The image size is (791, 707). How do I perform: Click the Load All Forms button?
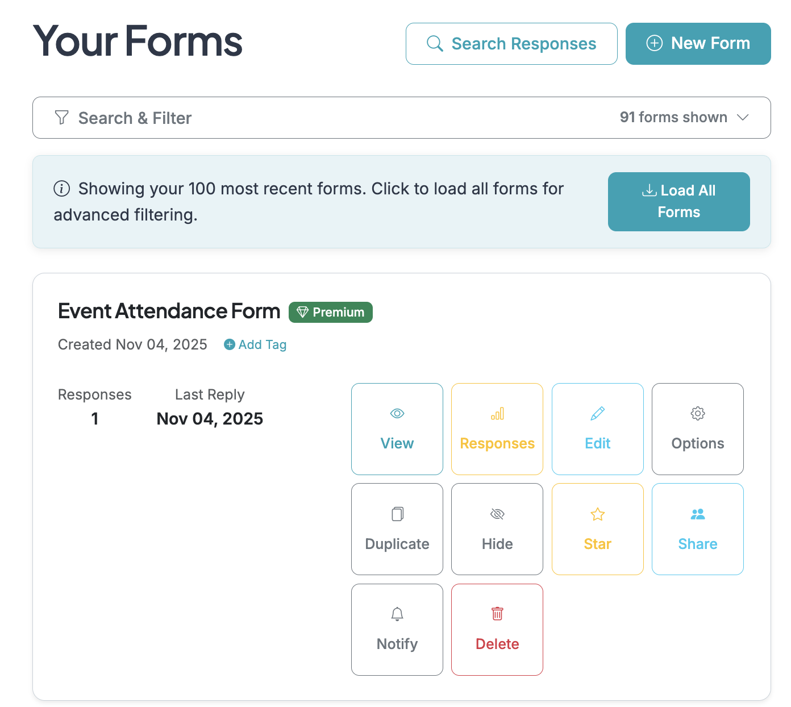[678, 202]
